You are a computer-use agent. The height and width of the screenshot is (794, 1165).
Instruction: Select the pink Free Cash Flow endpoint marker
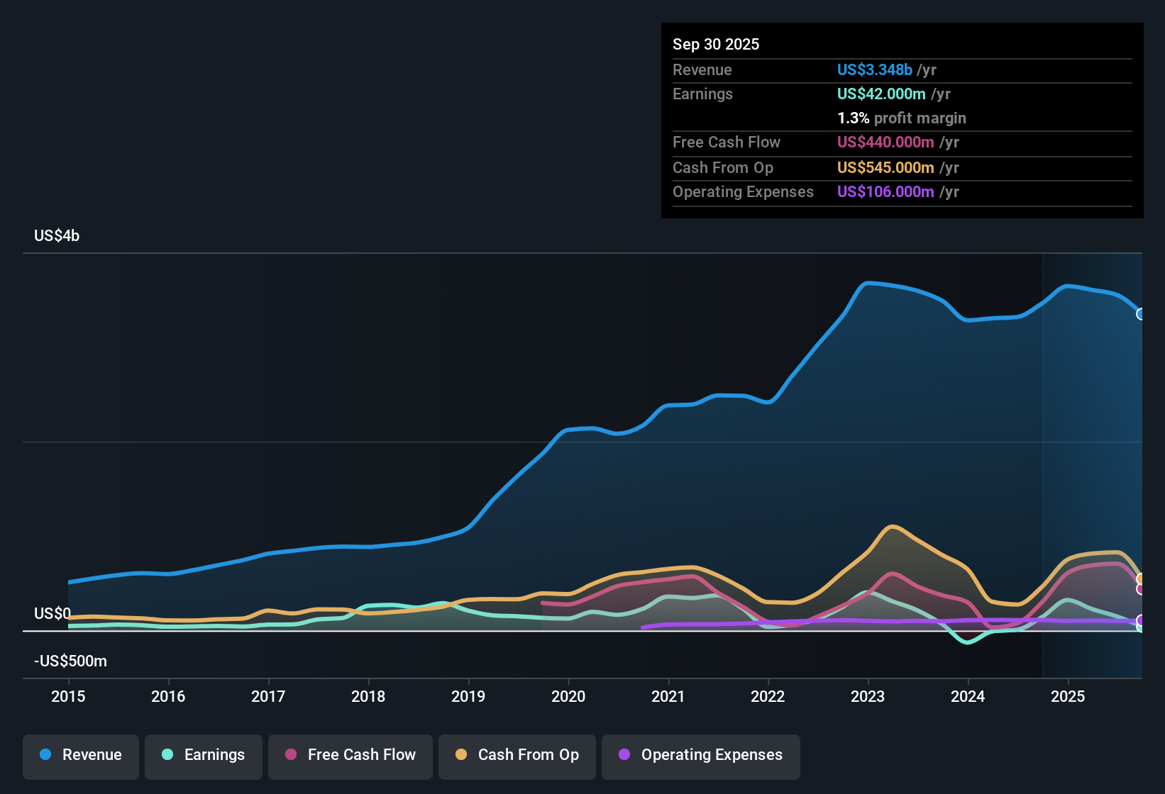[x=1139, y=589]
